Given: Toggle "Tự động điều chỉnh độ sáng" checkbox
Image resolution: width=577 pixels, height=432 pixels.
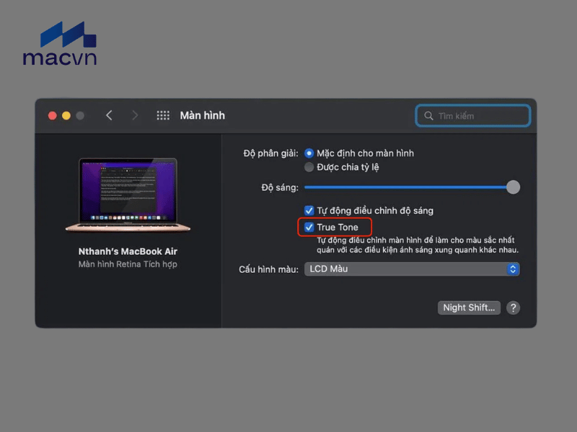Looking at the screenshot, I should (x=309, y=210).
